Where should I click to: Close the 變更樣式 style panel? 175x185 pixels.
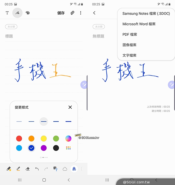[70, 107]
